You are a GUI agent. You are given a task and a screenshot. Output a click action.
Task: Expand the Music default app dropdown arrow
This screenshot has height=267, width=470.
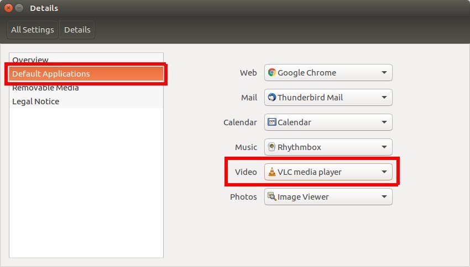coord(384,147)
